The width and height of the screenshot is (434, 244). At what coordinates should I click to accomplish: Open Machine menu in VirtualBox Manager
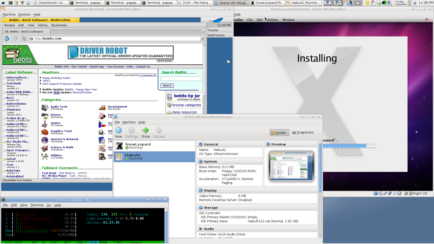pyautogui.click(x=129, y=122)
